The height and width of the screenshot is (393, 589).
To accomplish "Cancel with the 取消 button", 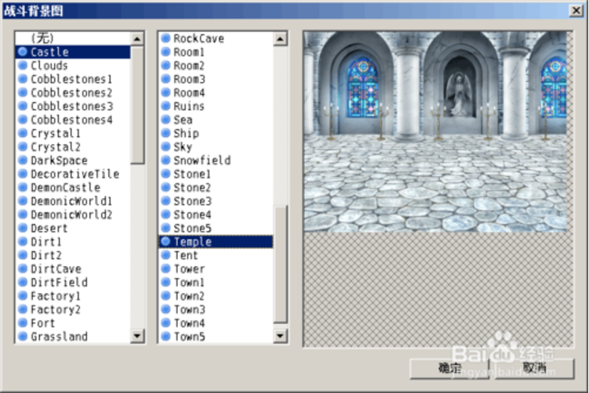I will (533, 367).
